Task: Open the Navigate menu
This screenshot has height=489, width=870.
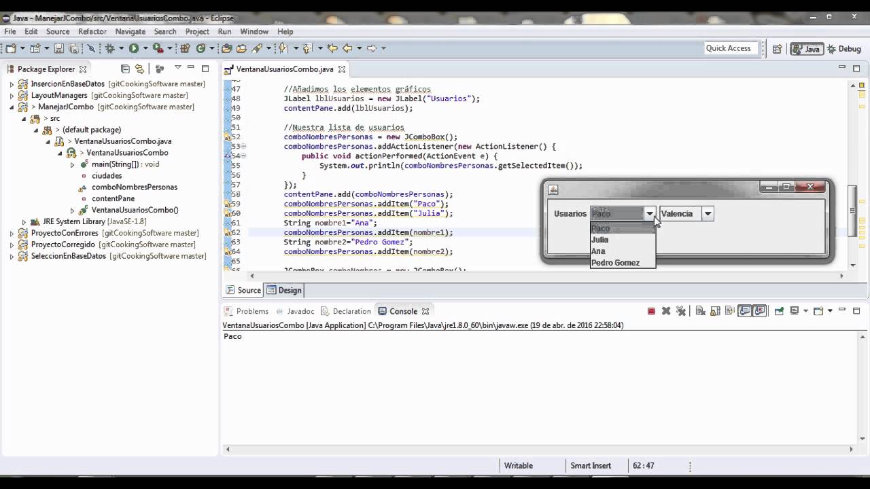Action: coord(130,31)
